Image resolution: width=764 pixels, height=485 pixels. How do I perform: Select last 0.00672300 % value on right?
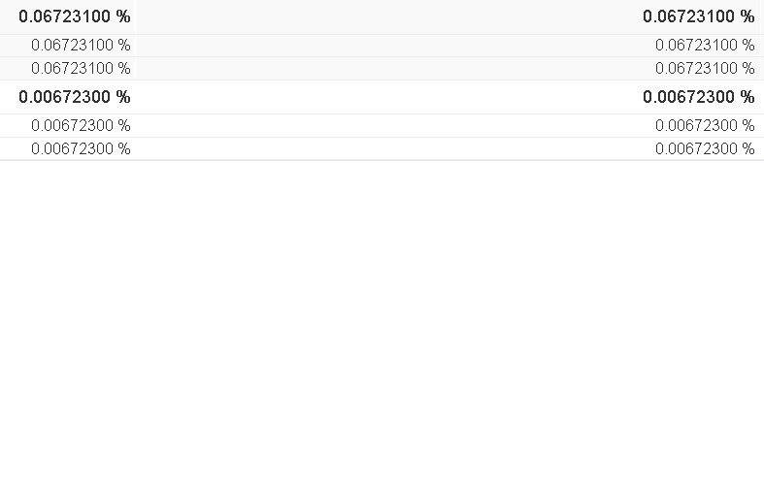[705, 148]
